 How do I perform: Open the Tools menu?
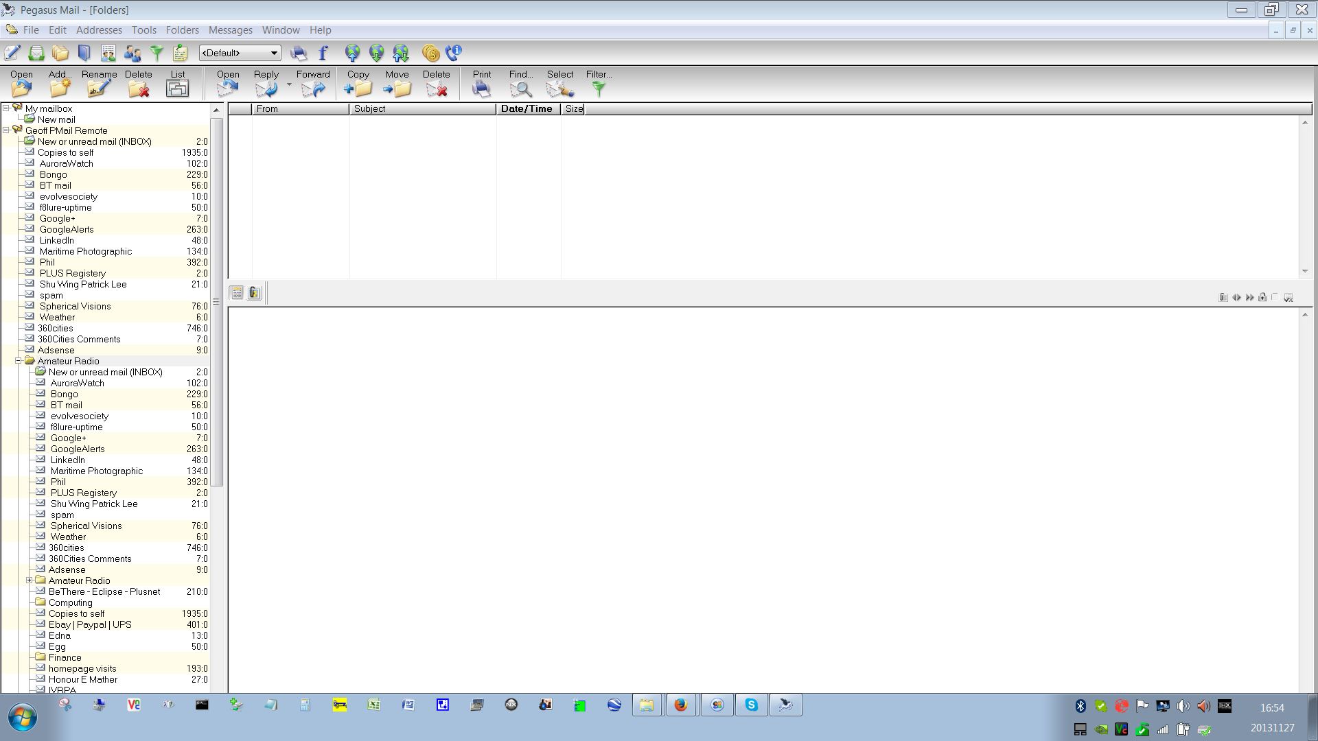click(x=144, y=30)
